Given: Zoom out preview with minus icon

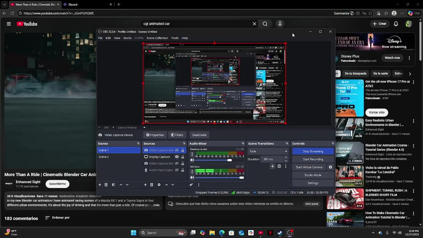Looking at the screenshot, I should pos(99,128).
